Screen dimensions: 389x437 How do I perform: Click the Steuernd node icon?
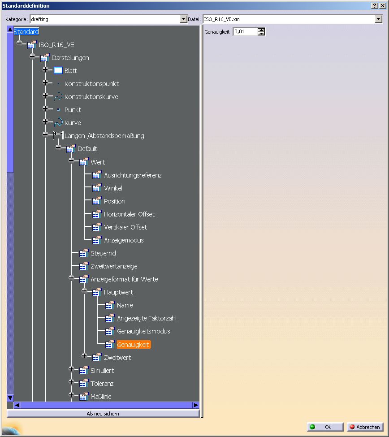coord(84,253)
